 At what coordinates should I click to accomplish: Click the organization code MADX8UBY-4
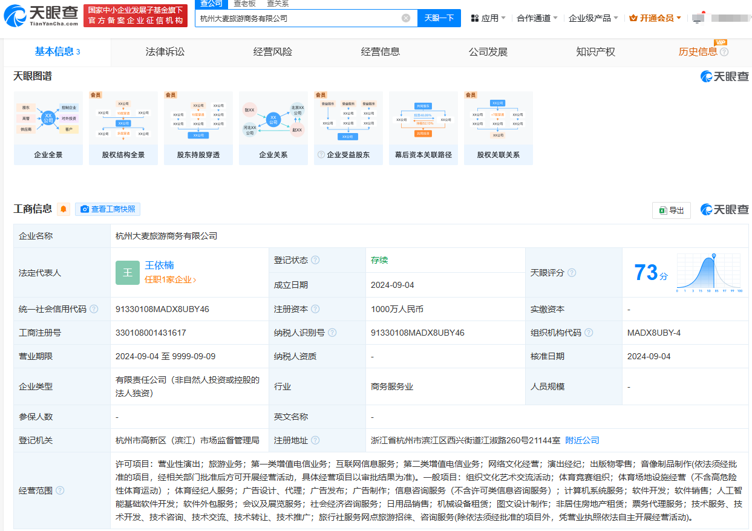[x=654, y=333]
